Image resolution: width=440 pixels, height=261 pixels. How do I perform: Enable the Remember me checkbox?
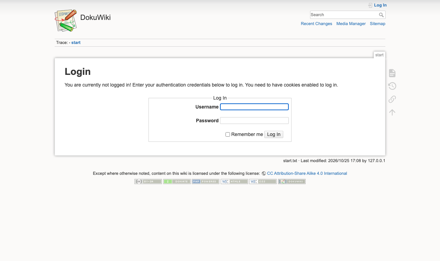[228, 135]
